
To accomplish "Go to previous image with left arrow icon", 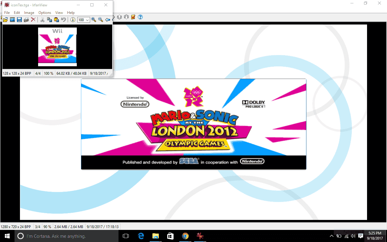I will 108,20.
